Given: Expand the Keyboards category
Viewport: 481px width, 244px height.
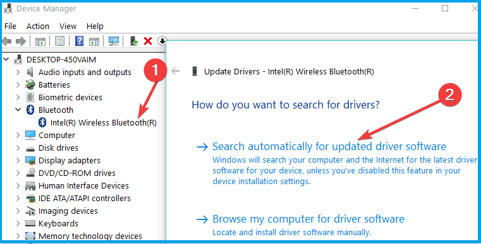Looking at the screenshot, I should coord(18,223).
